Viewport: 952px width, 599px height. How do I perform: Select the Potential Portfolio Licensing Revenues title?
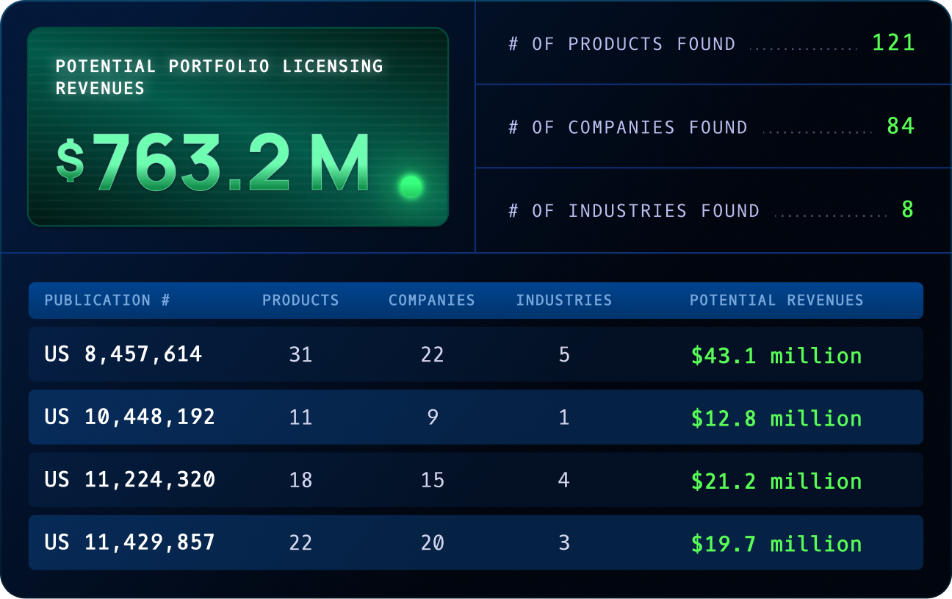(219, 76)
